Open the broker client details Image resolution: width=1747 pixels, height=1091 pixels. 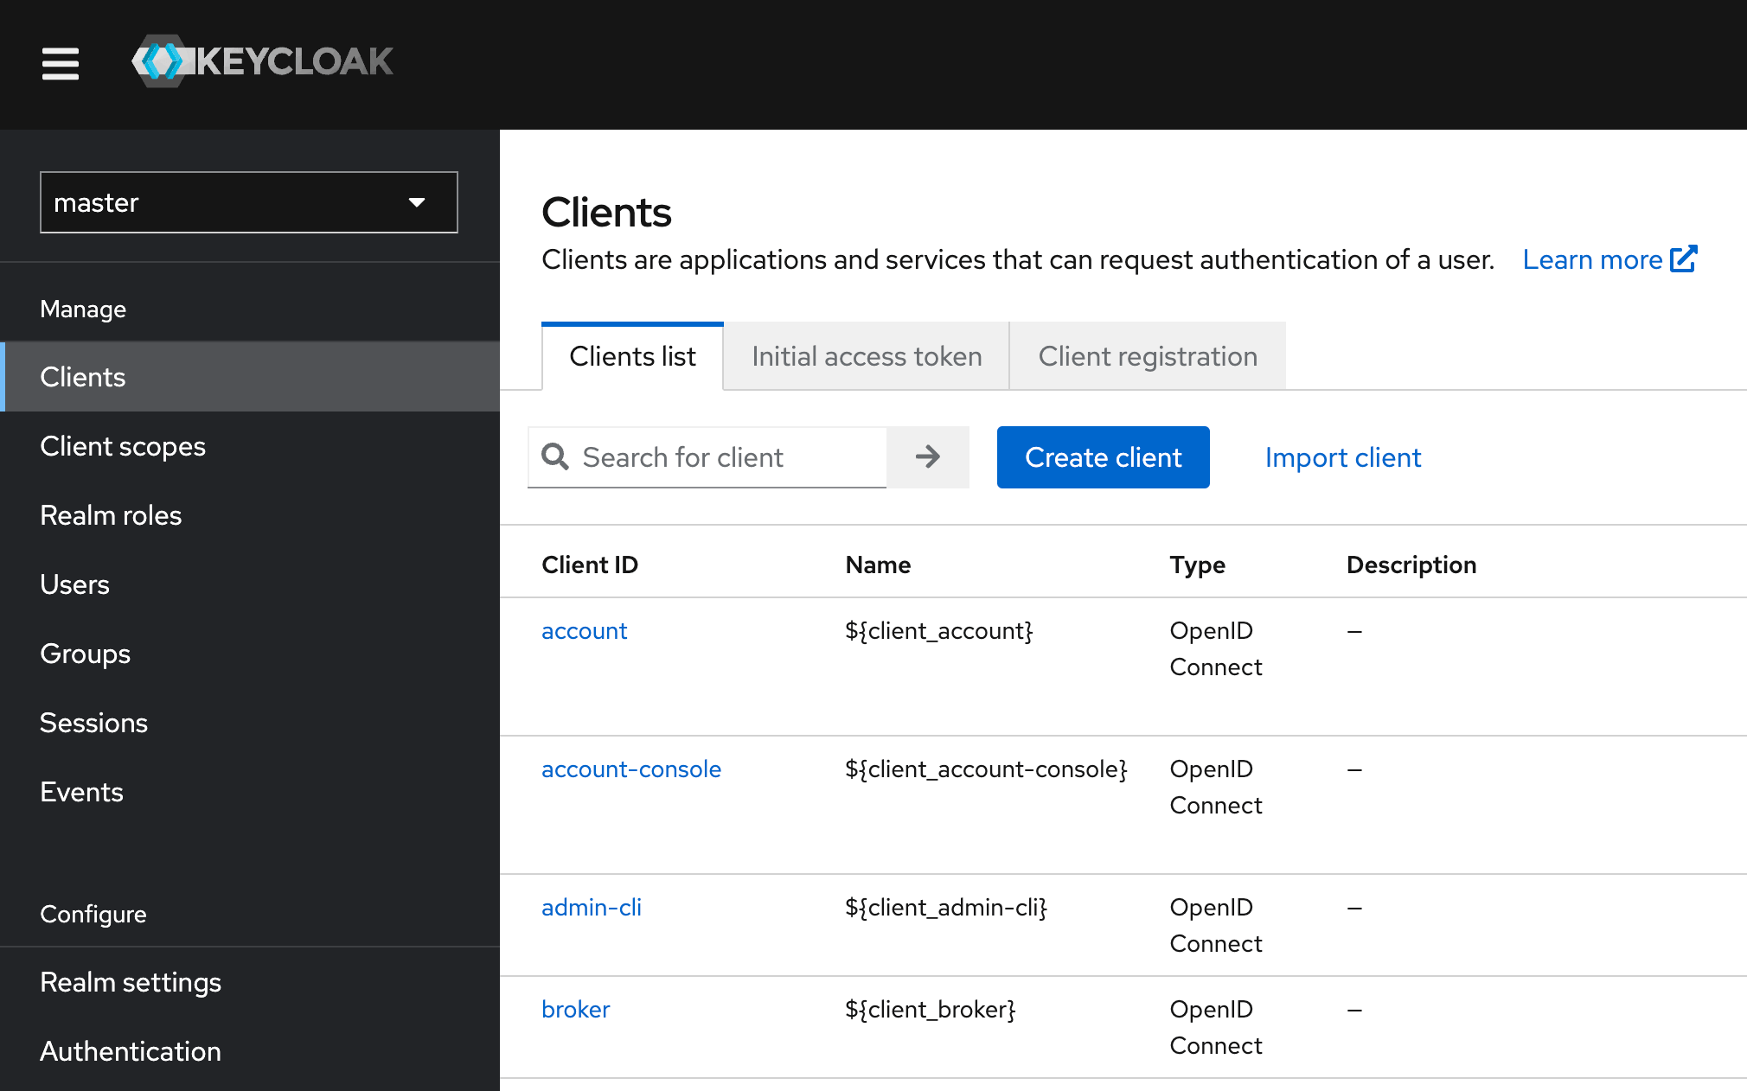pyautogui.click(x=575, y=1009)
